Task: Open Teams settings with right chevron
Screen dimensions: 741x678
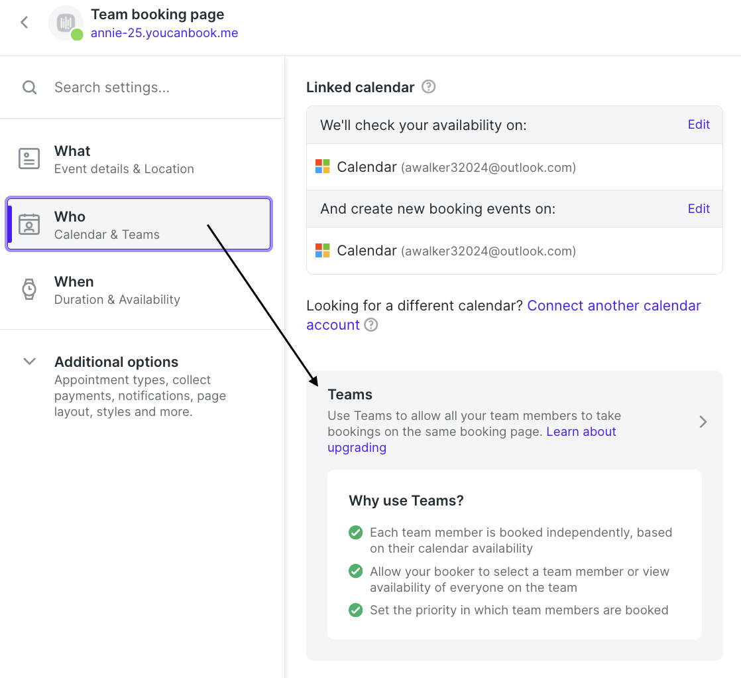Action: tap(703, 422)
